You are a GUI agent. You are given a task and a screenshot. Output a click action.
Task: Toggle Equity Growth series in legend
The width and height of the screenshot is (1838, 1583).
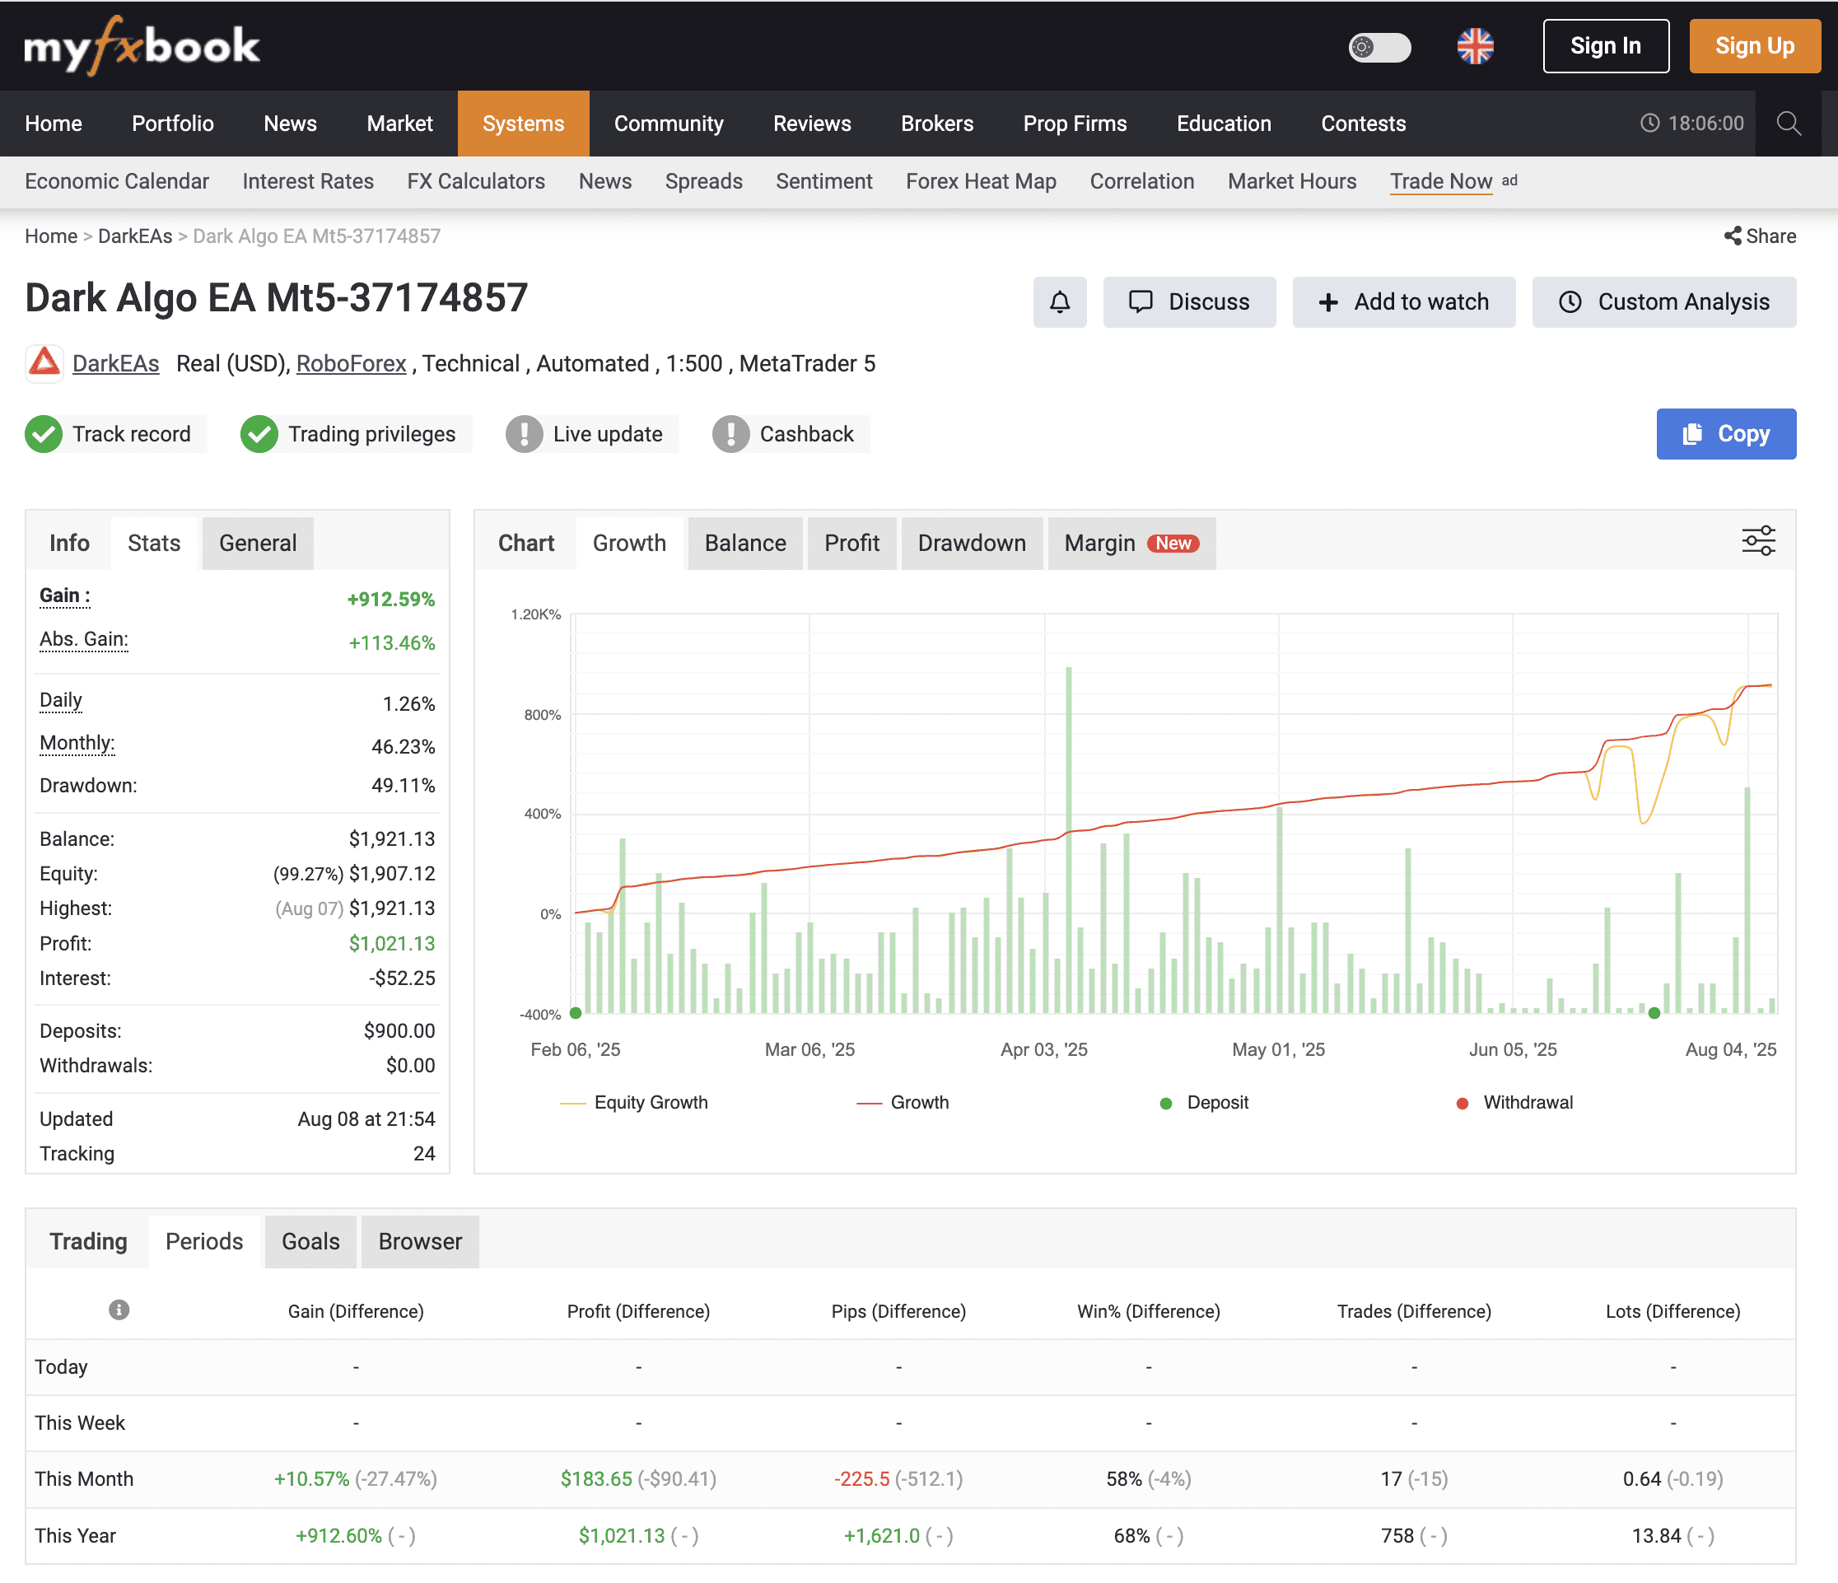click(x=634, y=1102)
